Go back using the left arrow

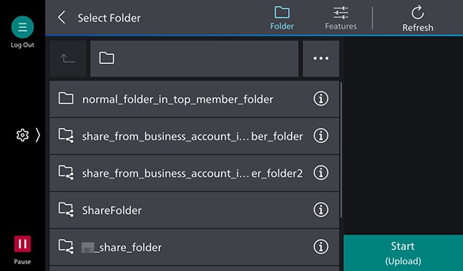point(61,18)
